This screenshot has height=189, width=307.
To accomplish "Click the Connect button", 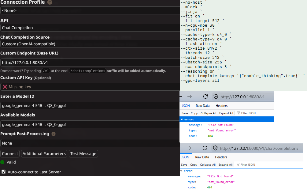I will [10, 154].
